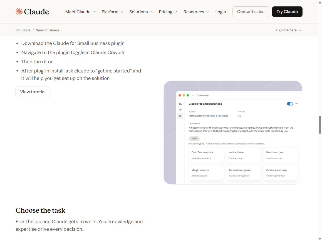Open the Margin analyzer skill card
The width and height of the screenshot is (322, 241).
(x=206, y=173)
